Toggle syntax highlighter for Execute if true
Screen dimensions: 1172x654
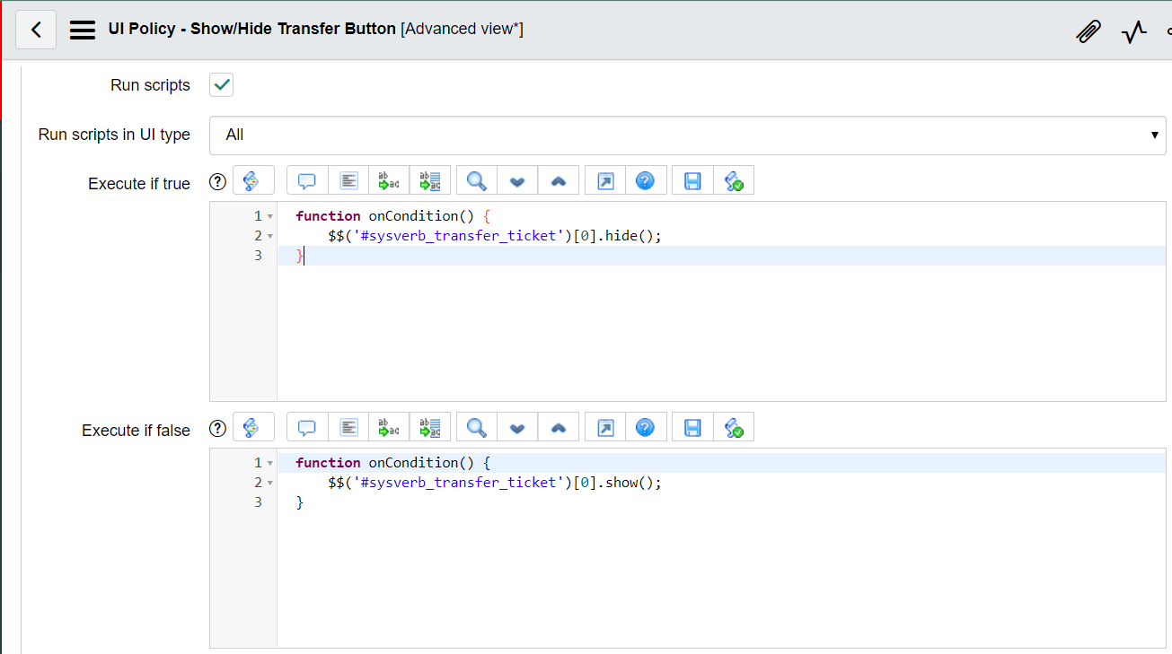[253, 180]
